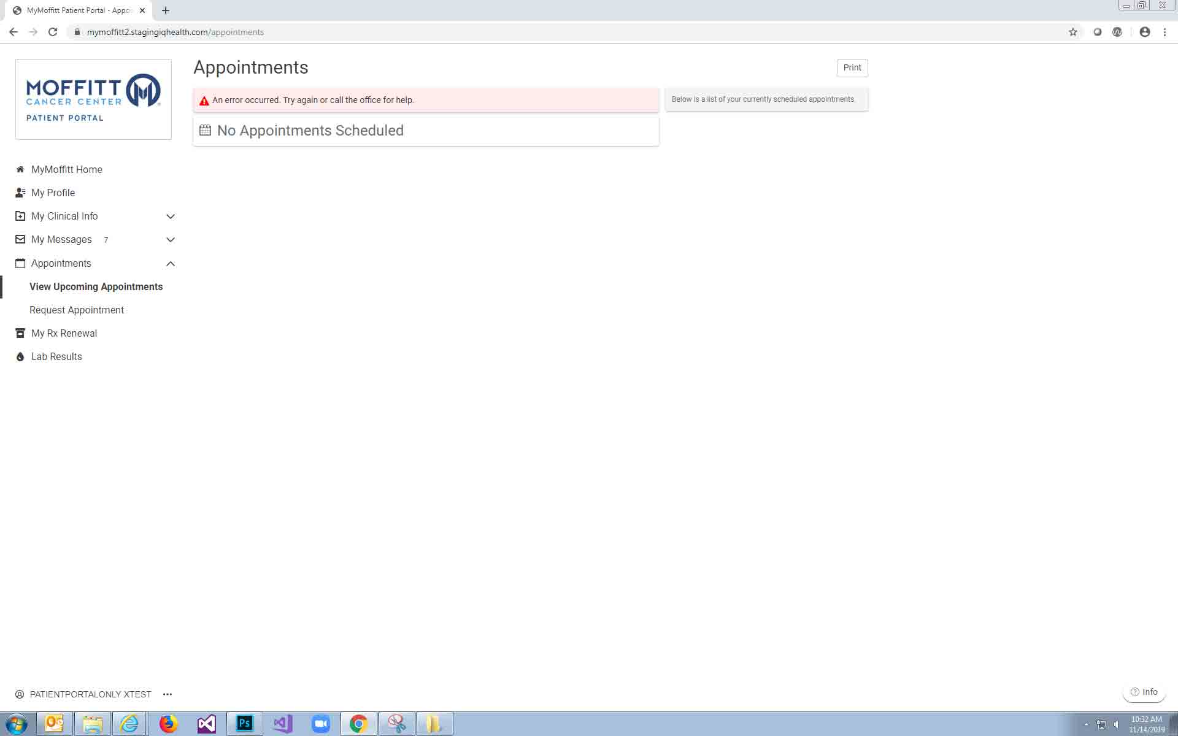Collapse the Appointments menu chevron

tap(171, 264)
